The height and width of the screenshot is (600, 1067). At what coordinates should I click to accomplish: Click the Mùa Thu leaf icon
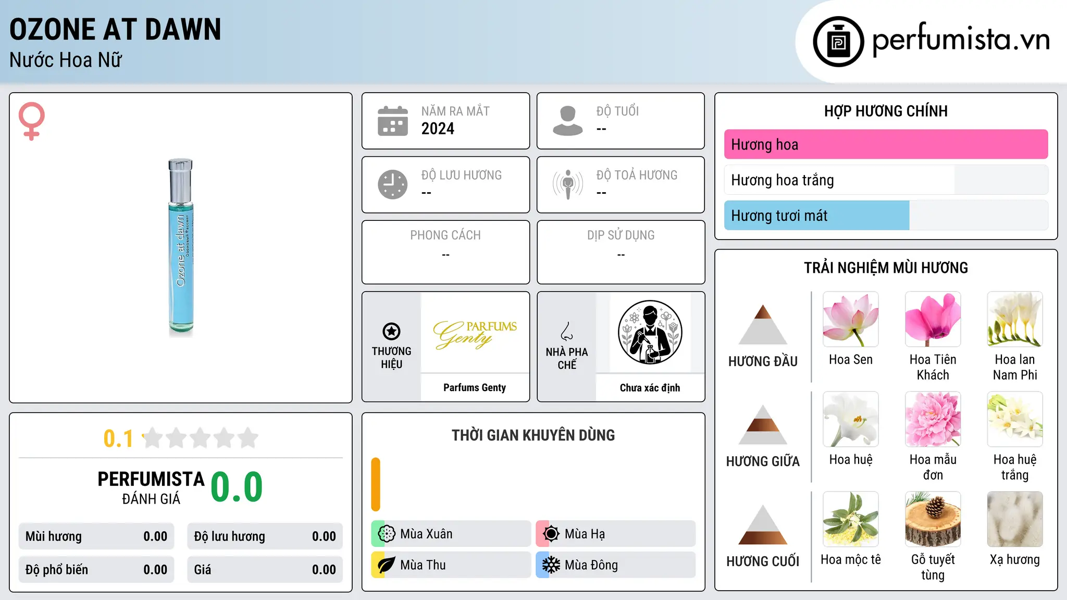[x=387, y=565]
